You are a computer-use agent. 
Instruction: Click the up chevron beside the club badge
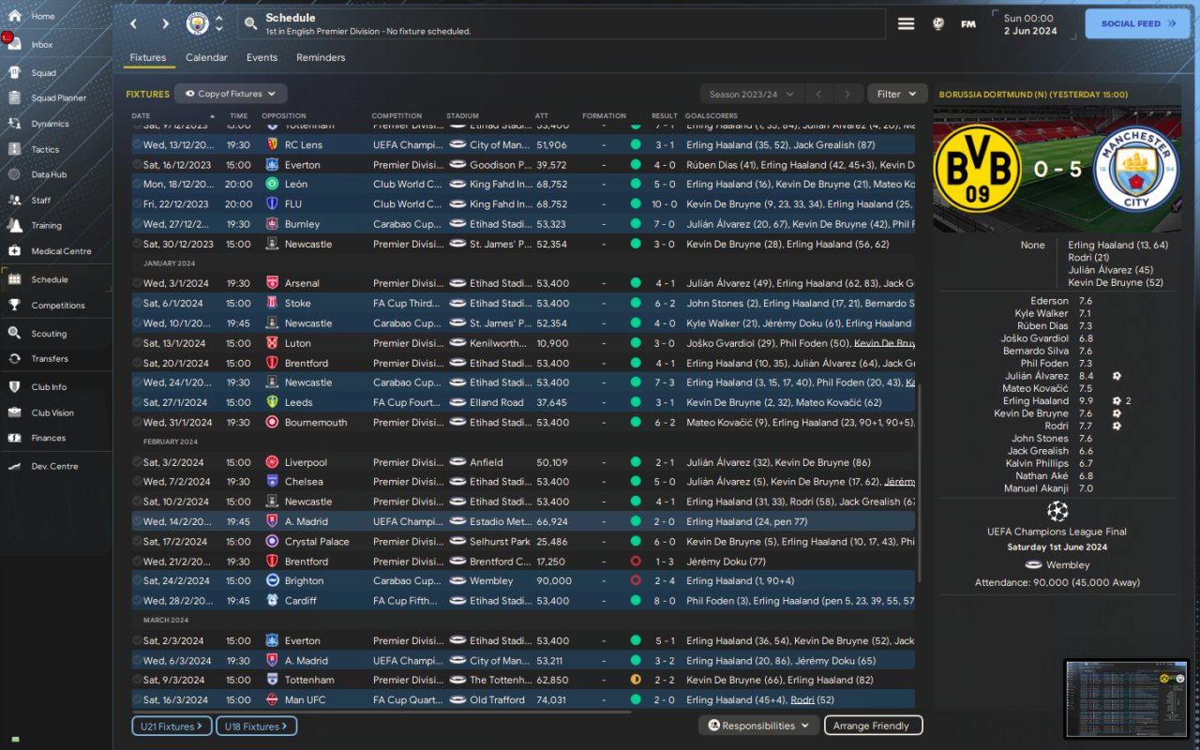tap(219, 18)
